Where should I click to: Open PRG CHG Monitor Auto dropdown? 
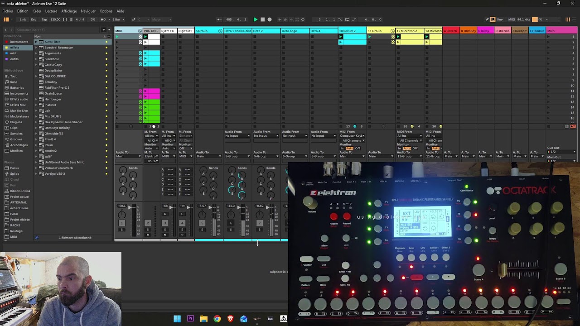point(151,149)
